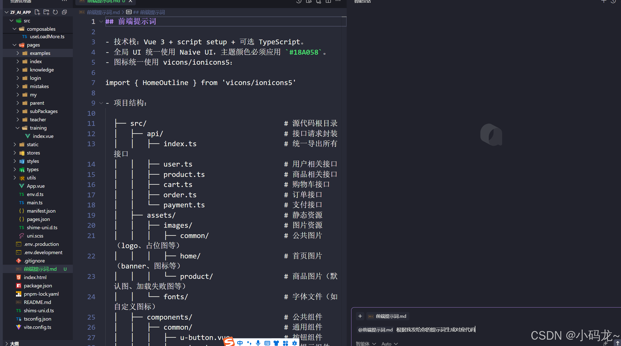
Task: Click the Sogou voice input microphone icon
Action: 258,343
